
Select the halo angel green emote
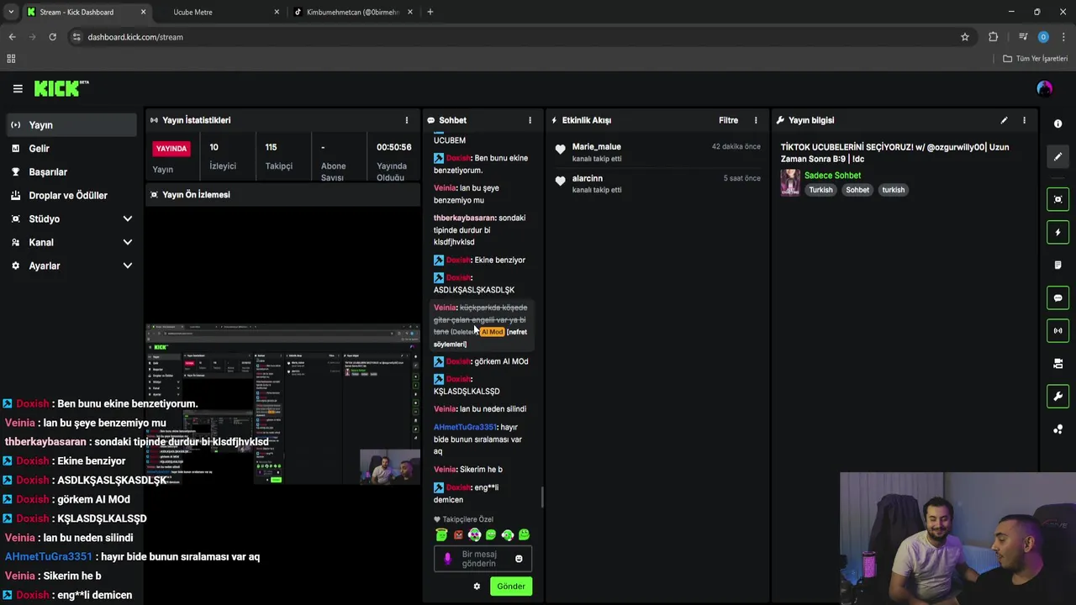(x=441, y=534)
